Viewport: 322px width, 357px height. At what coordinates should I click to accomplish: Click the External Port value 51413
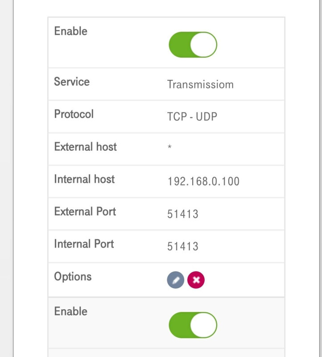(183, 214)
